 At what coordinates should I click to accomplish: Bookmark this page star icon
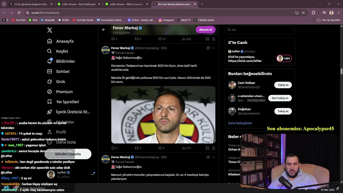tap(303, 13)
